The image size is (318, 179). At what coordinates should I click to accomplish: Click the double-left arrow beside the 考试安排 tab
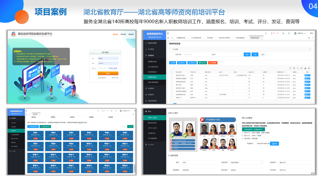[27, 114]
